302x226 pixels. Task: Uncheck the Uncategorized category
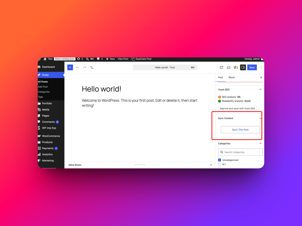coord(219,160)
